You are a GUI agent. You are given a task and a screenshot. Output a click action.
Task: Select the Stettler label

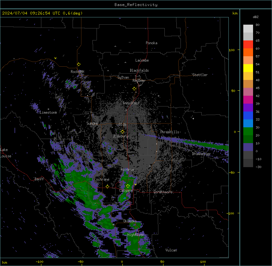coord(200,75)
